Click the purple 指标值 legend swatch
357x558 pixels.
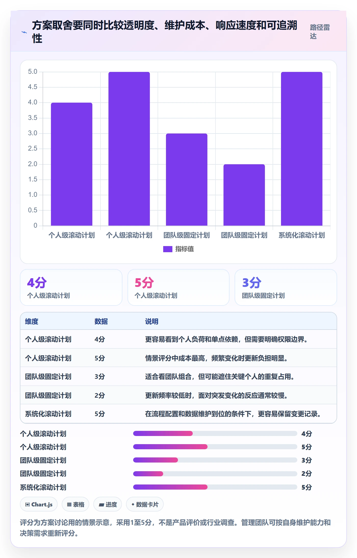tap(168, 249)
